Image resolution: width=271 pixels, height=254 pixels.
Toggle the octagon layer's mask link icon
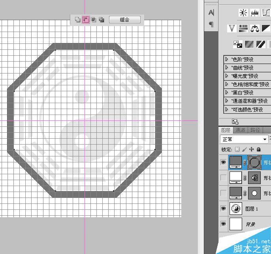(x=245, y=162)
